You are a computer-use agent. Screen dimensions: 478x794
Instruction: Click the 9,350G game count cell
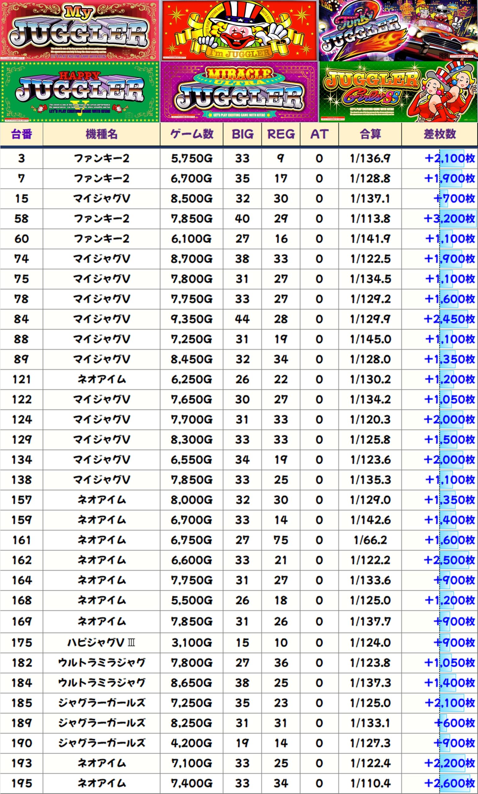pyautogui.click(x=192, y=319)
